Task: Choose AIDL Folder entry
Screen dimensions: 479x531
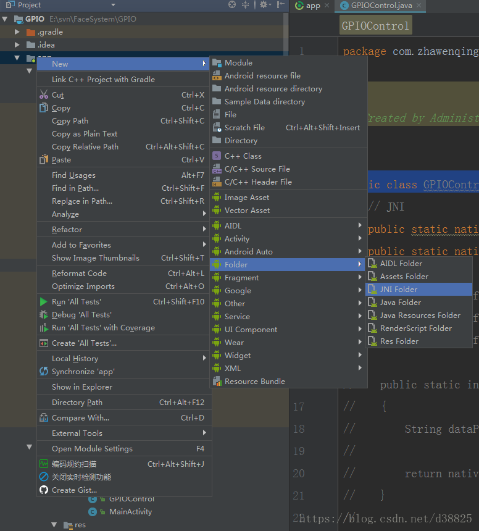Action: tap(419, 264)
